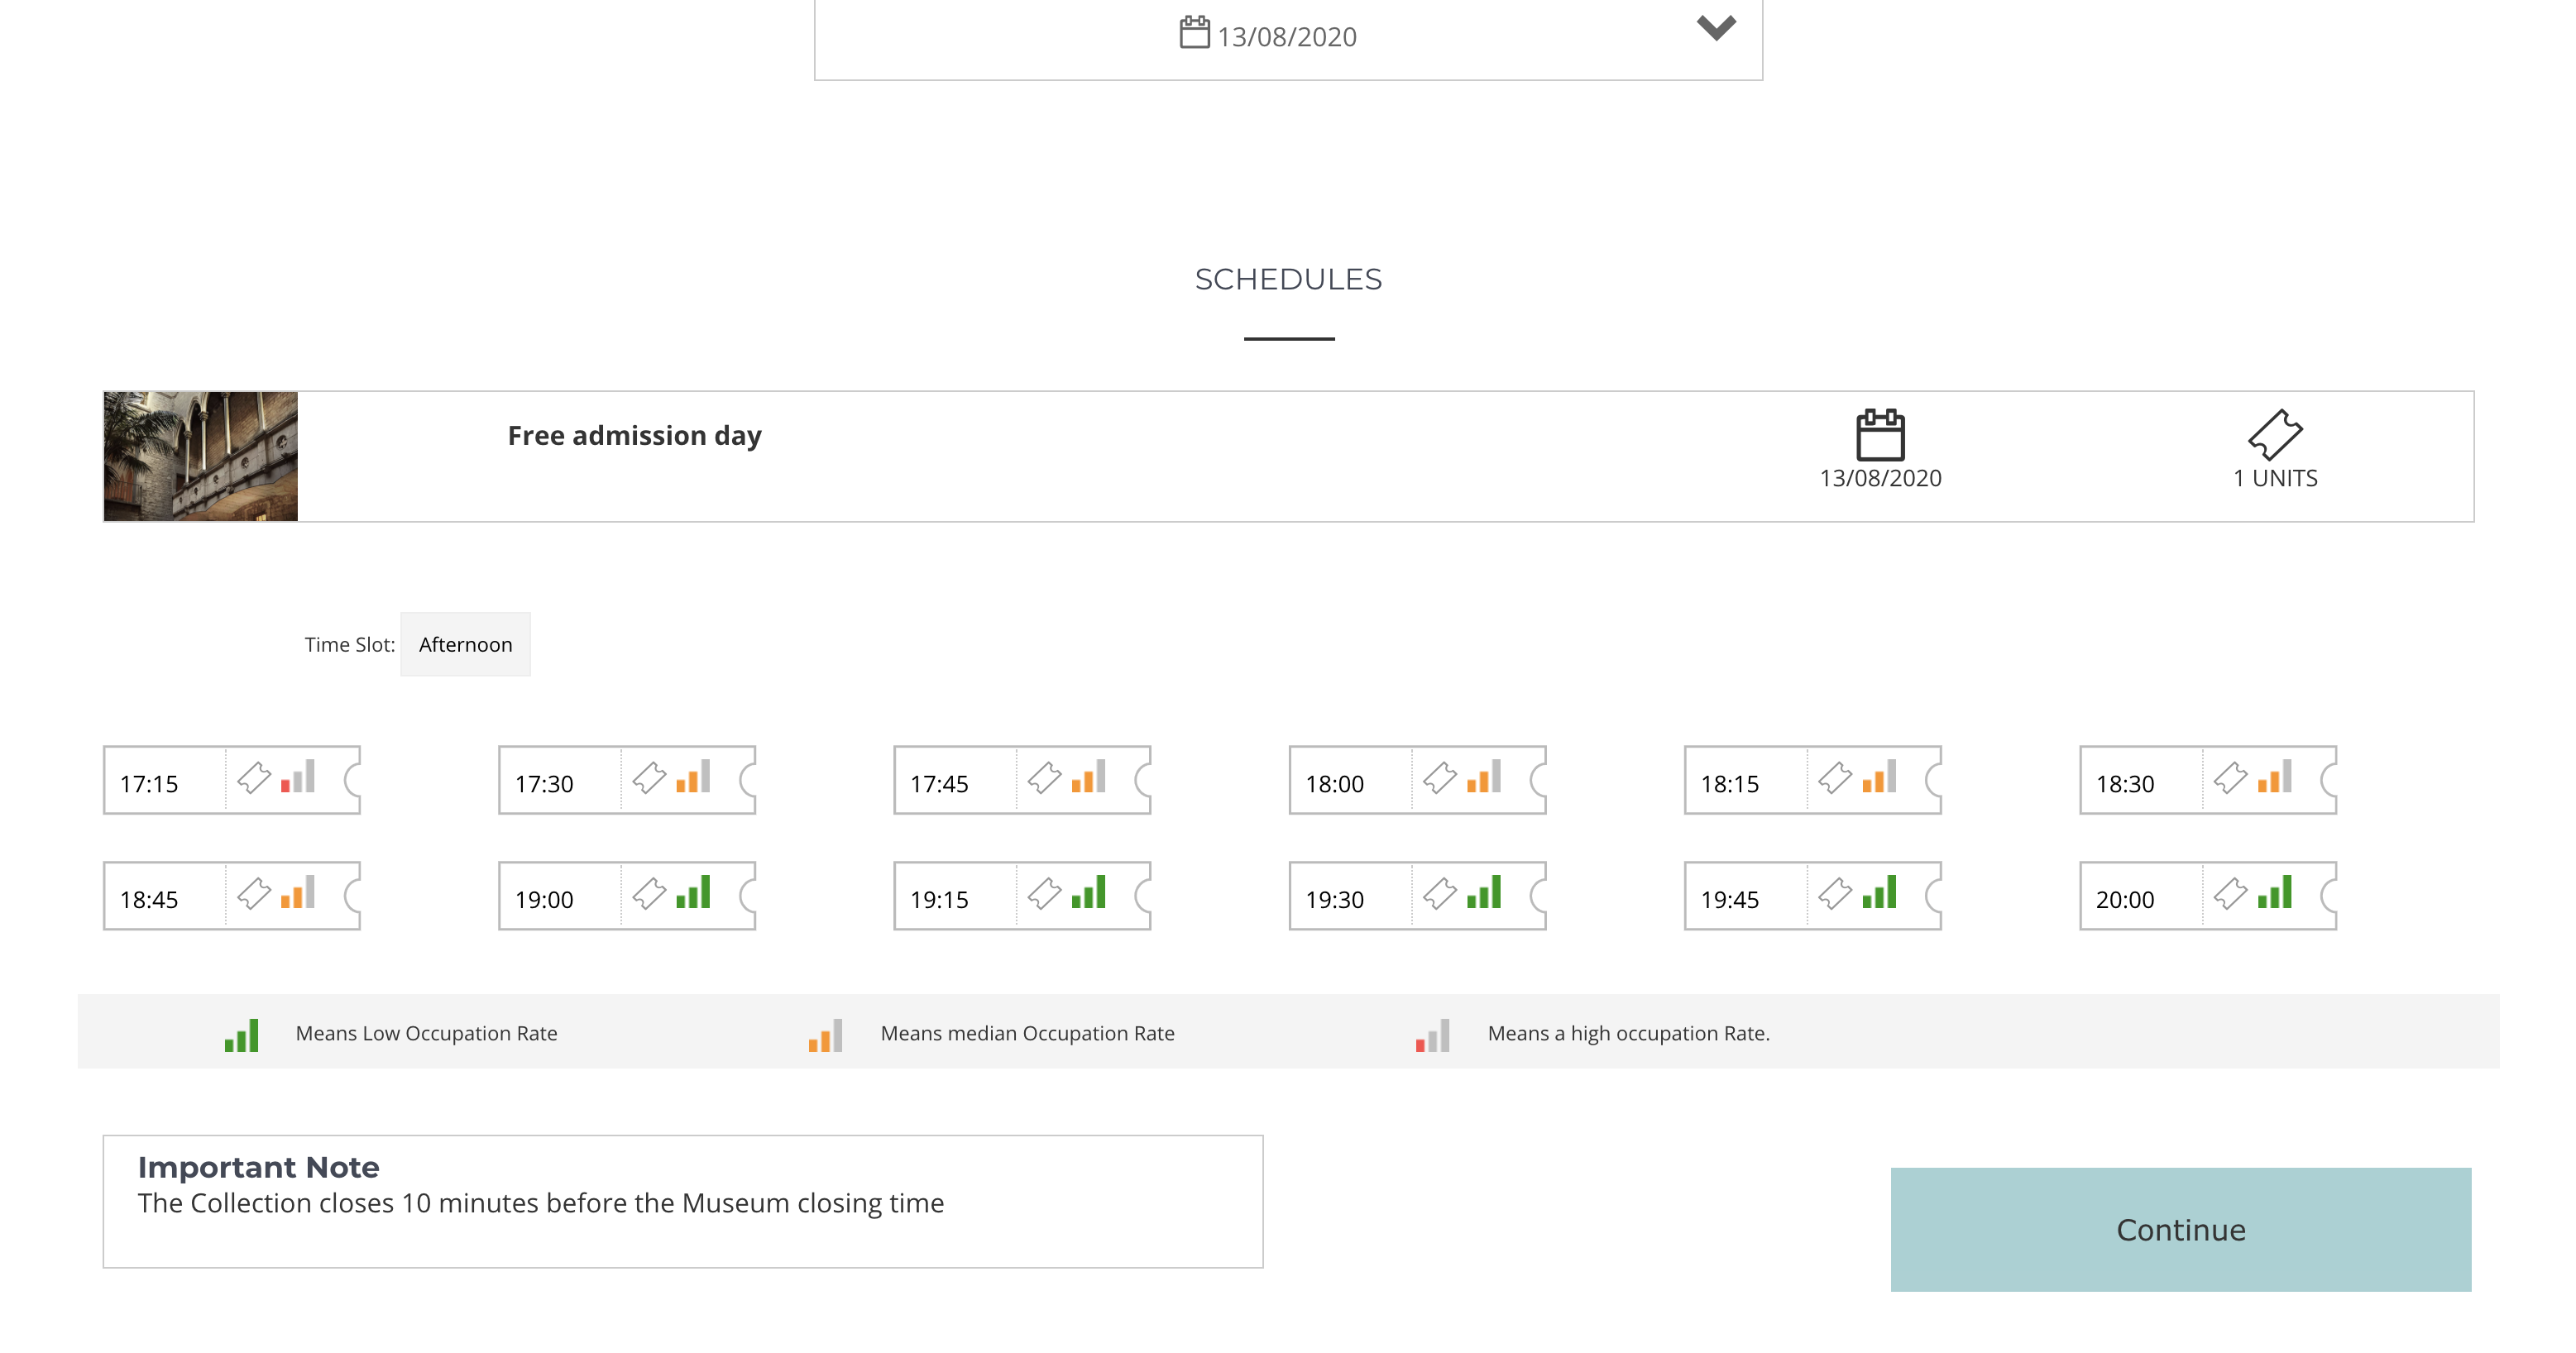Click the red high occupation legend icon
Screen dimensions: 2576x1353
[1432, 1035]
